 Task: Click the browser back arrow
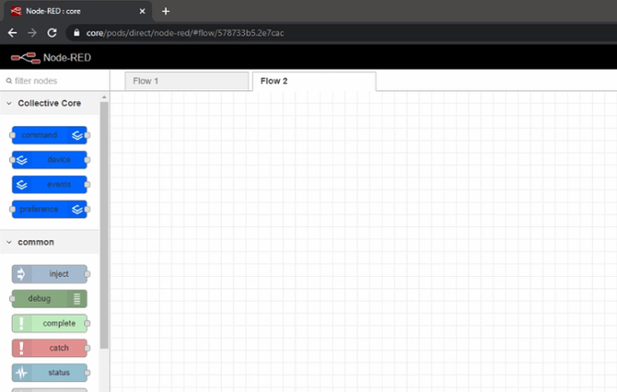coord(13,33)
